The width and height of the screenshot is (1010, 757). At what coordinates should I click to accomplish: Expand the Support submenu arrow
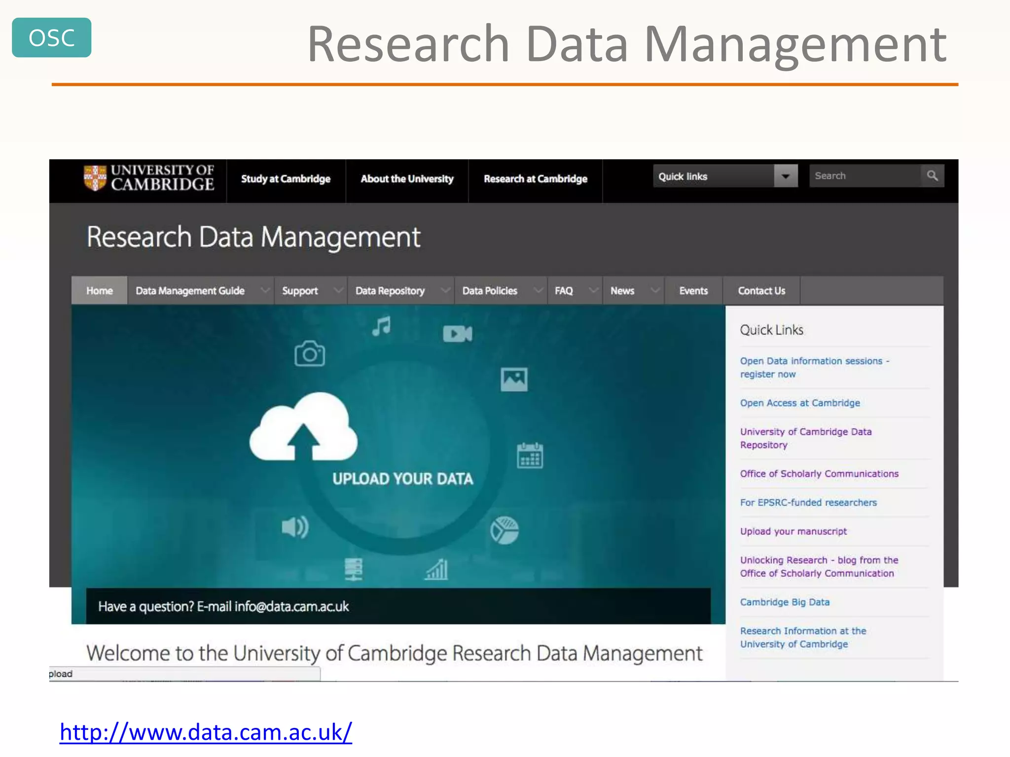[x=338, y=290]
